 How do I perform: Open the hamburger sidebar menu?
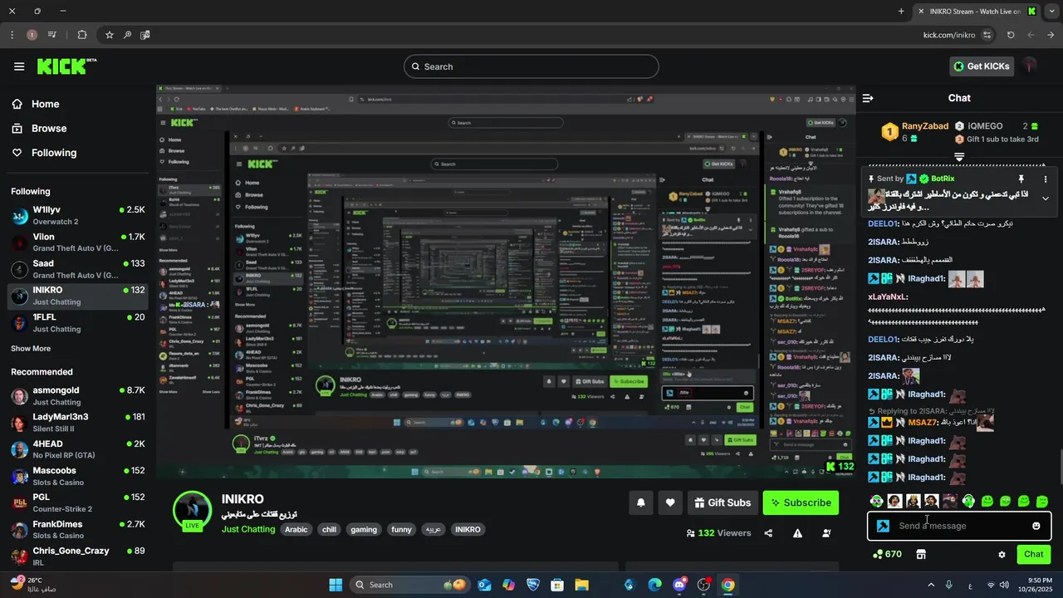pos(19,66)
